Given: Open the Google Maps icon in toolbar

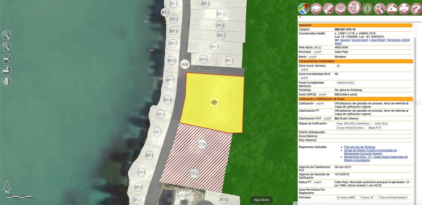Looking at the screenshot, I should (x=304, y=8).
